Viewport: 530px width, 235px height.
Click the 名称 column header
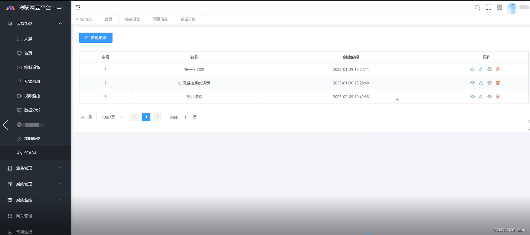[x=194, y=57]
